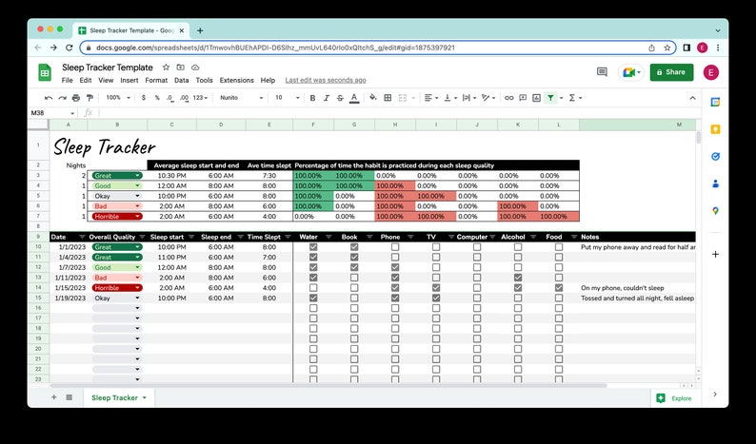Print the spreadsheet via printer icon
This screenshot has width=756, height=444.
click(x=76, y=98)
